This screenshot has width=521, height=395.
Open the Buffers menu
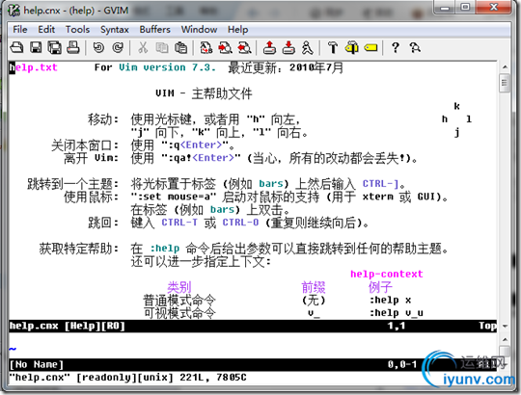pyautogui.click(x=154, y=30)
